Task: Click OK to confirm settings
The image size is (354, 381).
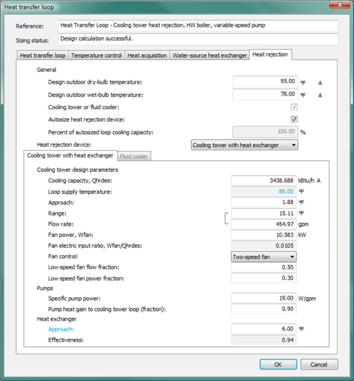Action: pos(278,364)
